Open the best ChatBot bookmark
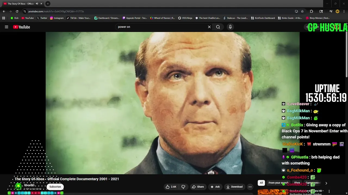The height and width of the screenshot is (195, 348). [208, 18]
